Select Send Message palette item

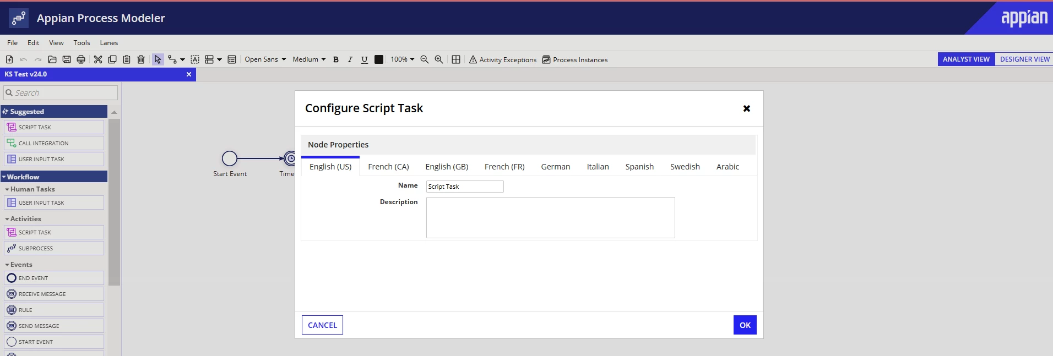pos(54,326)
